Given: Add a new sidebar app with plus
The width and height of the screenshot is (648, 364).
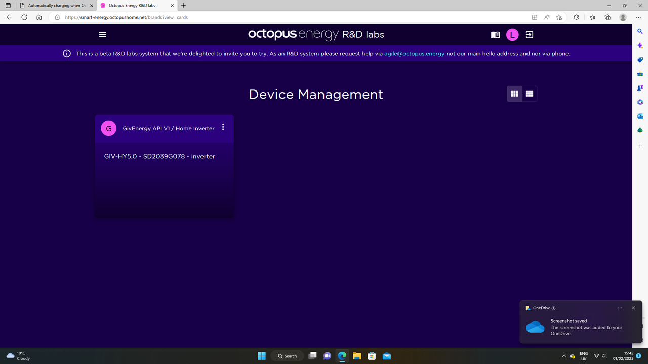Looking at the screenshot, I should click(640, 146).
